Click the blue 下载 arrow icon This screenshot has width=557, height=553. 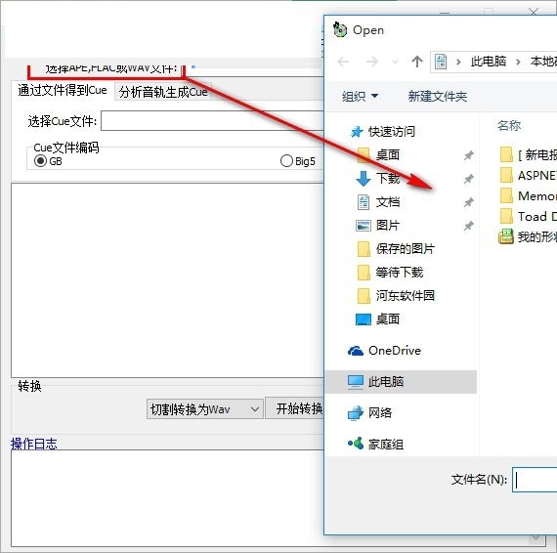pos(364,178)
